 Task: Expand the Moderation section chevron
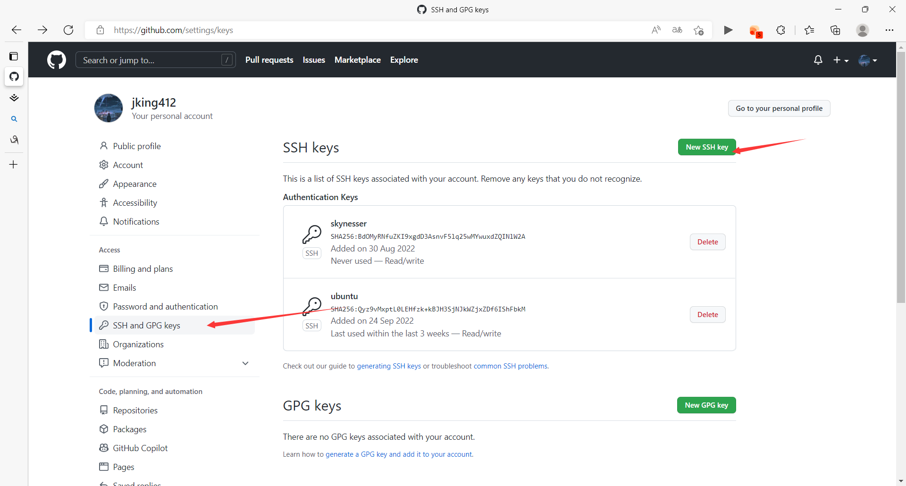tap(245, 363)
